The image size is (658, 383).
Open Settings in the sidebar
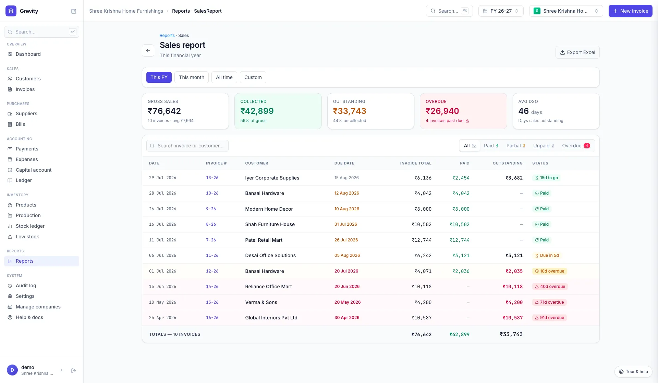click(x=41, y=296)
